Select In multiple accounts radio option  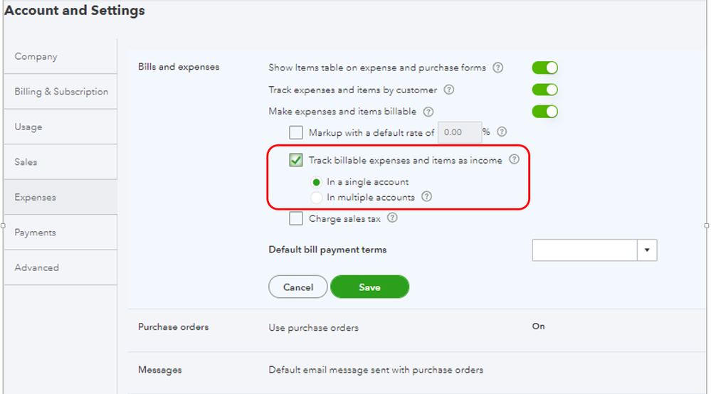pos(316,198)
